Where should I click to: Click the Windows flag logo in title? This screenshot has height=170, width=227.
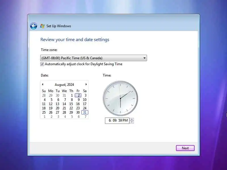pyautogui.click(x=42, y=26)
